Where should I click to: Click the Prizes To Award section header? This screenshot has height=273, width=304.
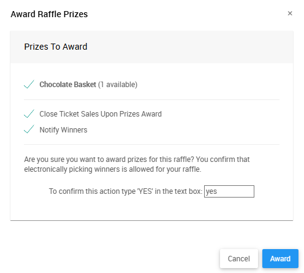click(56, 47)
